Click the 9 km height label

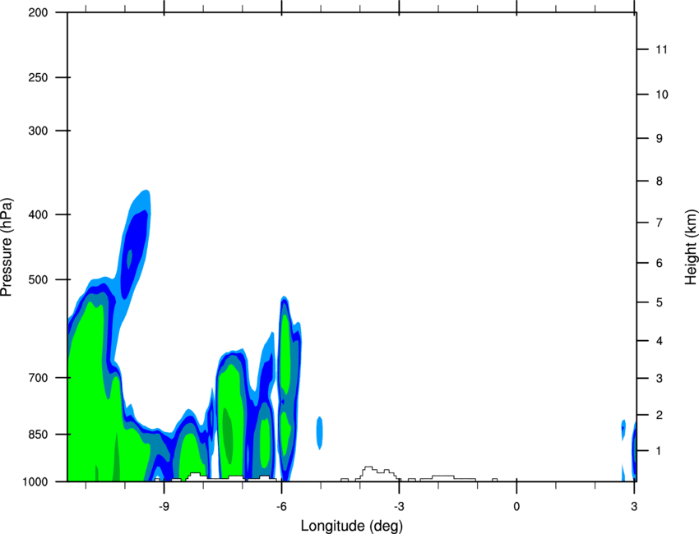(x=660, y=139)
